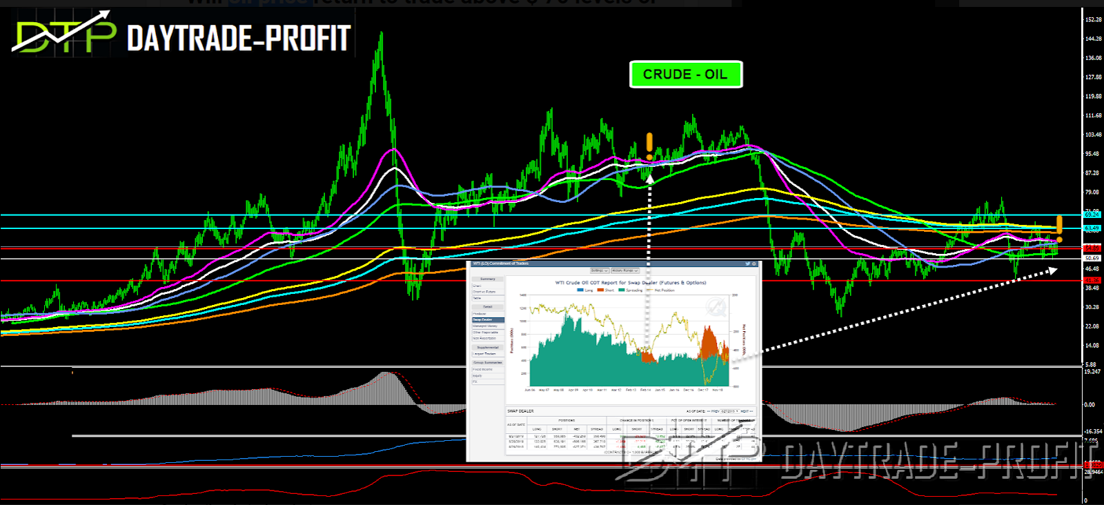Toggle the Net Position line in legend
Viewport: 1104px width, 505px height.
pos(660,290)
